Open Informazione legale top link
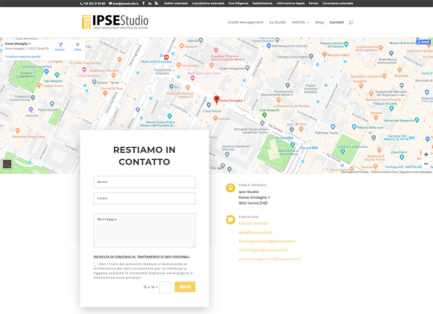This screenshot has height=314, width=433. tap(291, 3)
